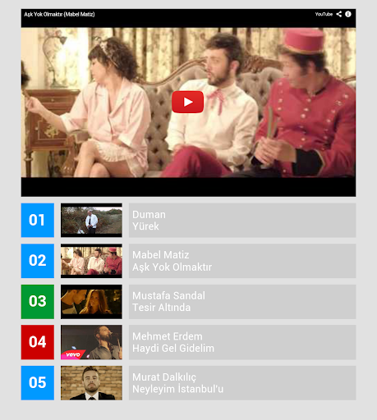Viewport: 377px width, 420px height.
Task: Open the video info icon
Action: [x=348, y=14]
